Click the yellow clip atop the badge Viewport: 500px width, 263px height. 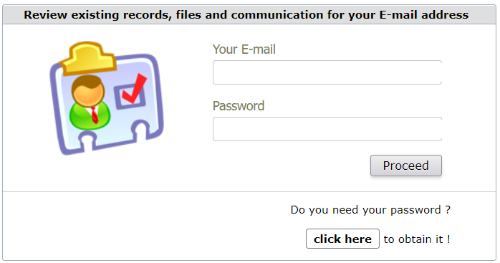(88, 57)
